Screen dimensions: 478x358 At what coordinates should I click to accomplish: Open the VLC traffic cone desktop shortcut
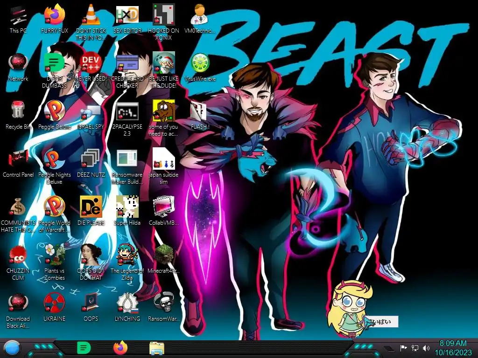[91, 22]
